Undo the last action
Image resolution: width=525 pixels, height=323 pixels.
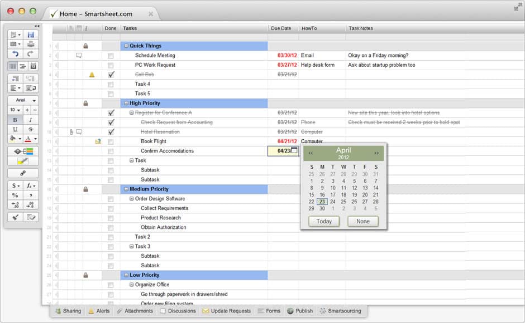15,54
